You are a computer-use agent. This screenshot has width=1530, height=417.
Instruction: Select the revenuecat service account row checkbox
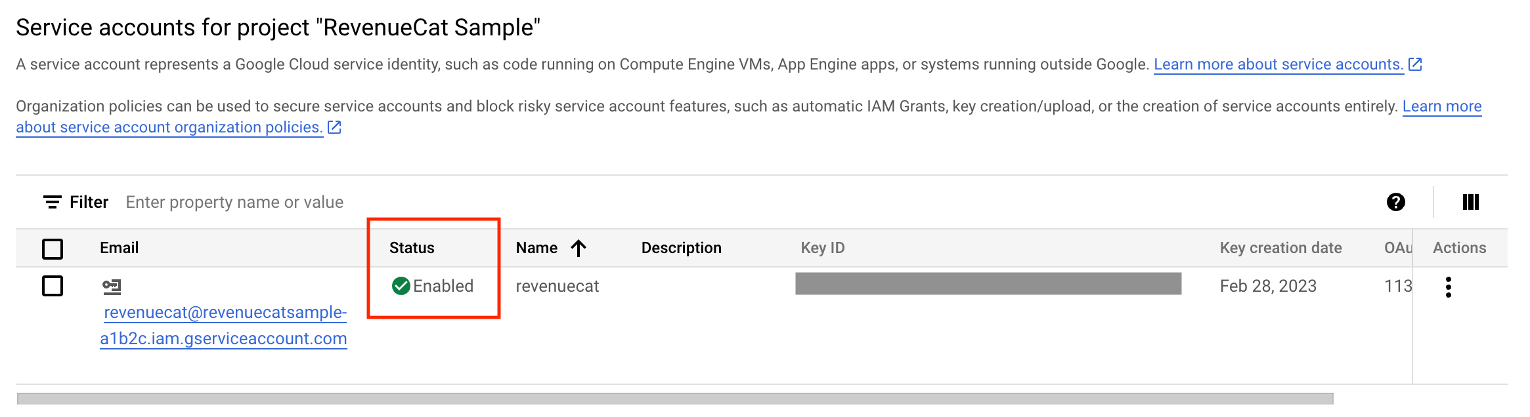tap(53, 286)
